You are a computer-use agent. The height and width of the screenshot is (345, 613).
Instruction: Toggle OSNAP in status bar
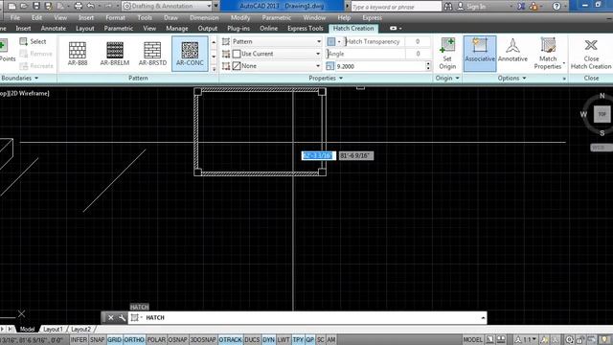pos(177,340)
